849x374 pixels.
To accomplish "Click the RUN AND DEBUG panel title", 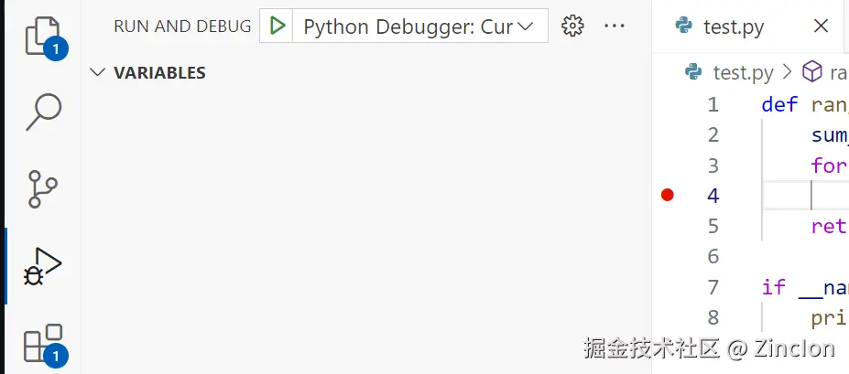I will pyautogui.click(x=181, y=27).
